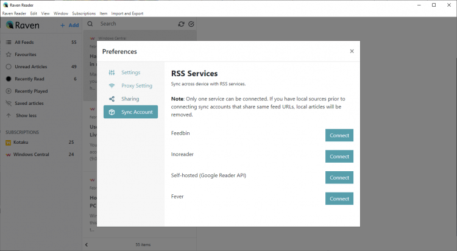Collapse article list with left chevron

(x=87, y=244)
